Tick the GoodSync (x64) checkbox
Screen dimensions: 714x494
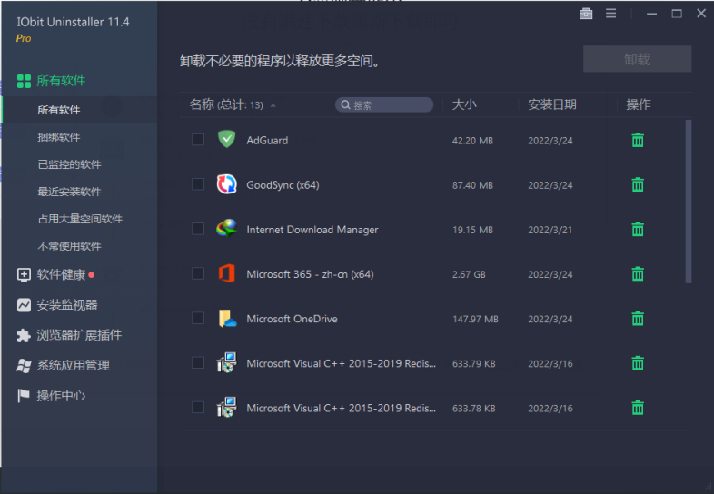(x=198, y=184)
